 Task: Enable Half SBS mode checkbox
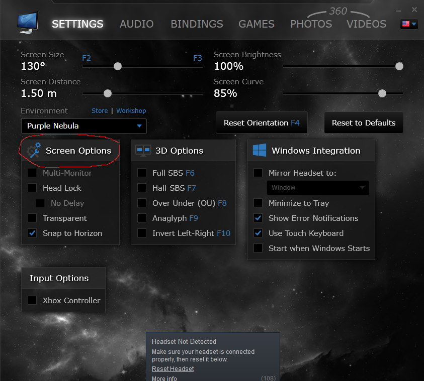click(x=142, y=188)
